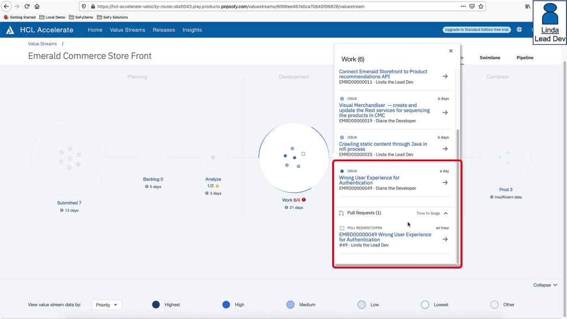Tick the pull request open checkbox
Screen dimensions: 567x319
coord(342,228)
